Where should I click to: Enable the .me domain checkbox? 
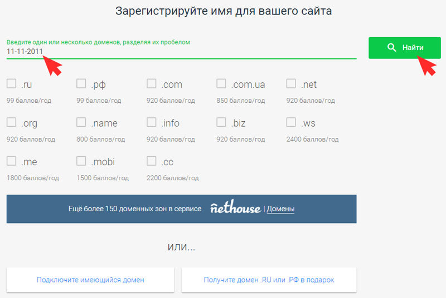pos(11,161)
